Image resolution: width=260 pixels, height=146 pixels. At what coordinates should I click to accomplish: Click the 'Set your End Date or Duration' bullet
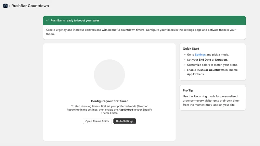click(207, 60)
